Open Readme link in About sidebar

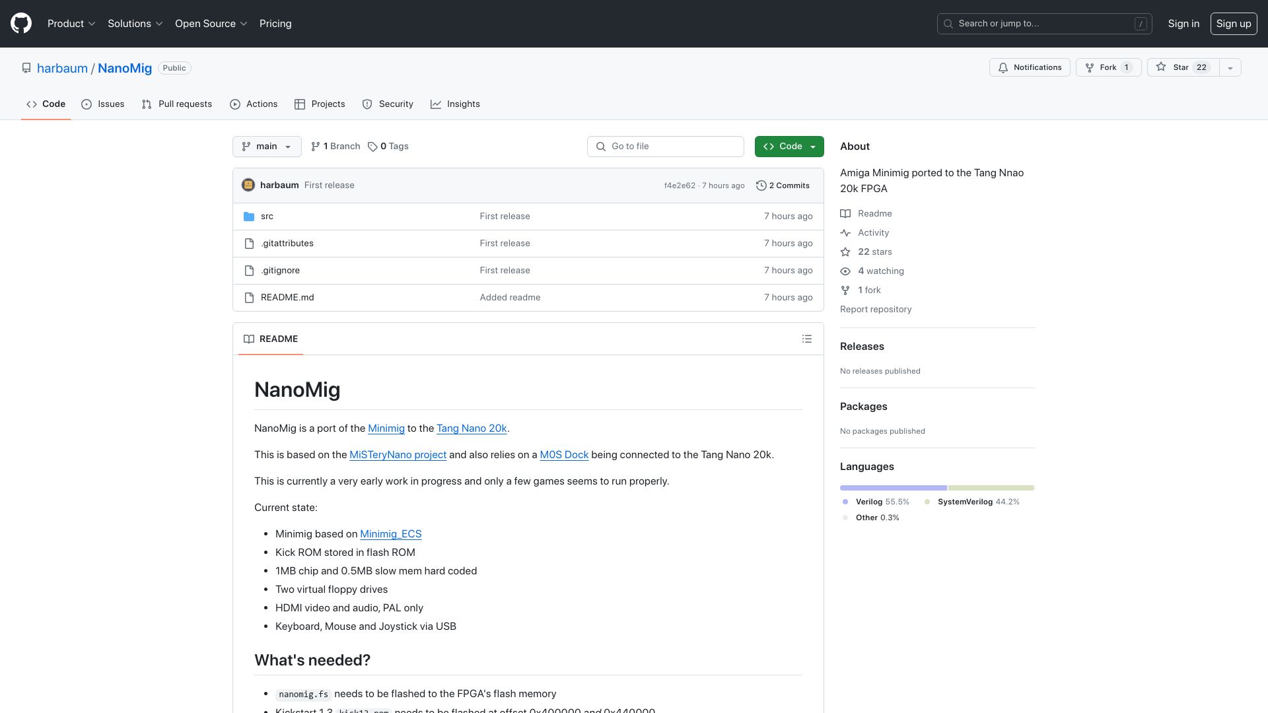(x=866, y=214)
